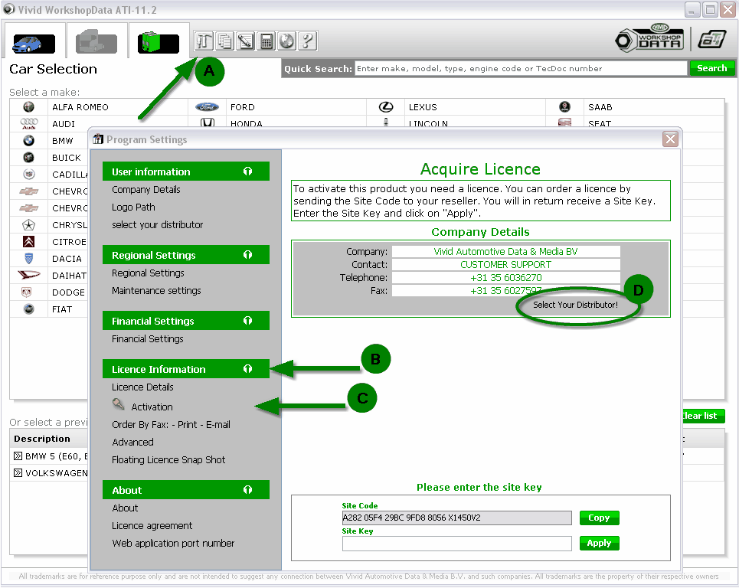Collapse the Regional Settings header section

point(247,255)
